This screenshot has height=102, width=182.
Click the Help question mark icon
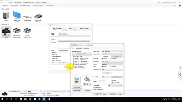[180, 6]
